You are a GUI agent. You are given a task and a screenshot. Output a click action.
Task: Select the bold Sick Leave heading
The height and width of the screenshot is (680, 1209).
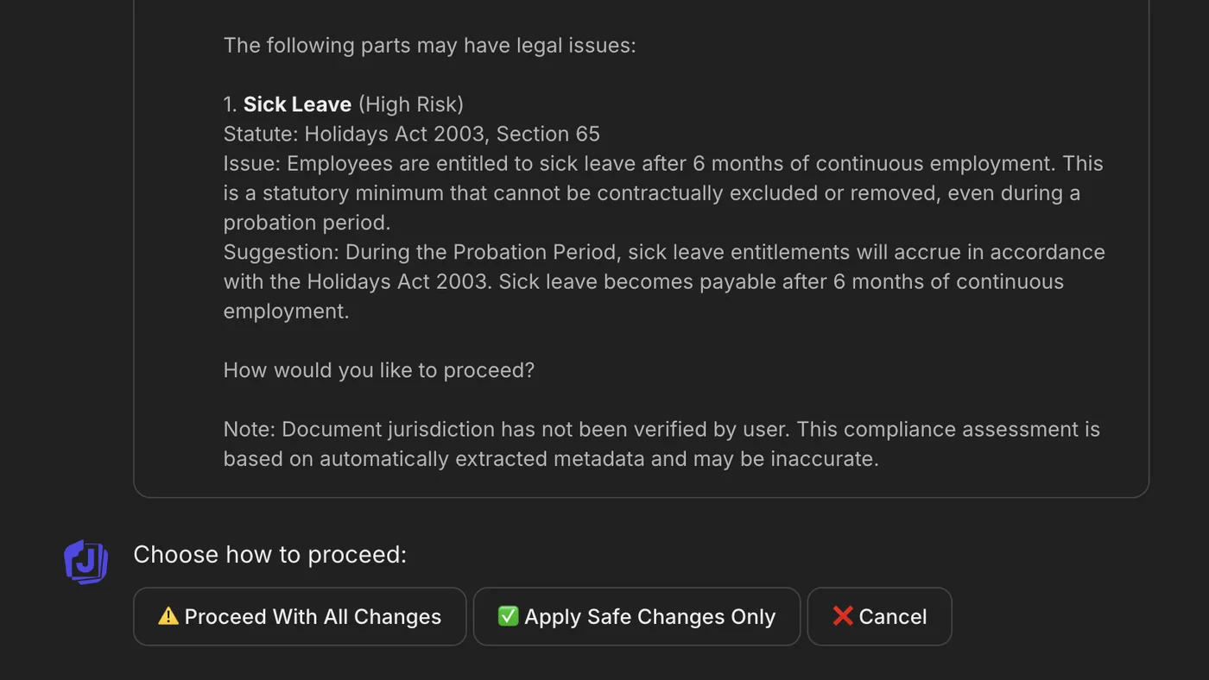coord(297,104)
